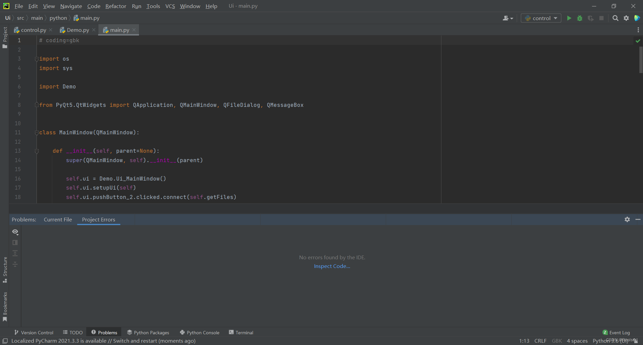Screen dimensions: 643x345
Task: Place cursor on 'import Demo' line
Action: 58,86
